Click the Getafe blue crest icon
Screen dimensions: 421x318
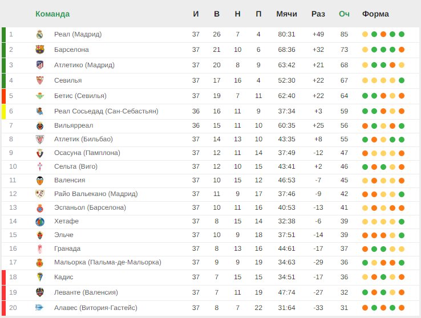pos(40,222)
